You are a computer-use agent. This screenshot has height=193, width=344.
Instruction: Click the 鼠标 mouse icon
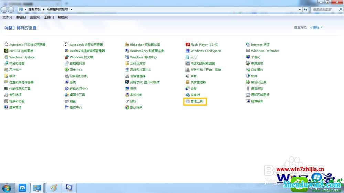coord(127,101)
